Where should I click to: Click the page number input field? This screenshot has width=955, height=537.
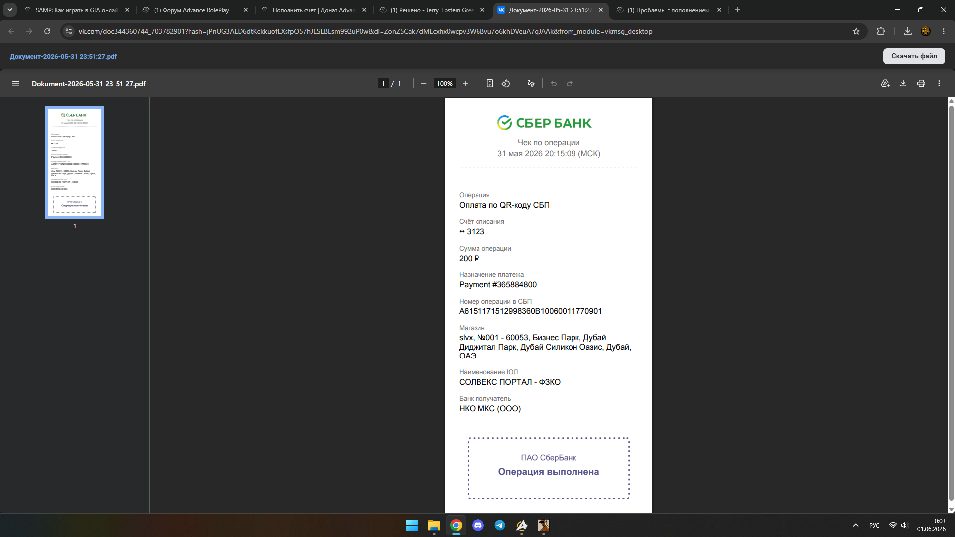(x=383, y=84)
